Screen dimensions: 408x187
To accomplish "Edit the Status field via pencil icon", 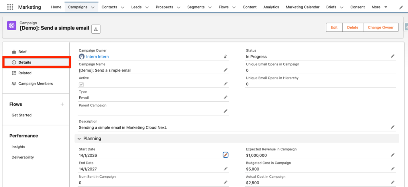I will (x=392, y=57).
